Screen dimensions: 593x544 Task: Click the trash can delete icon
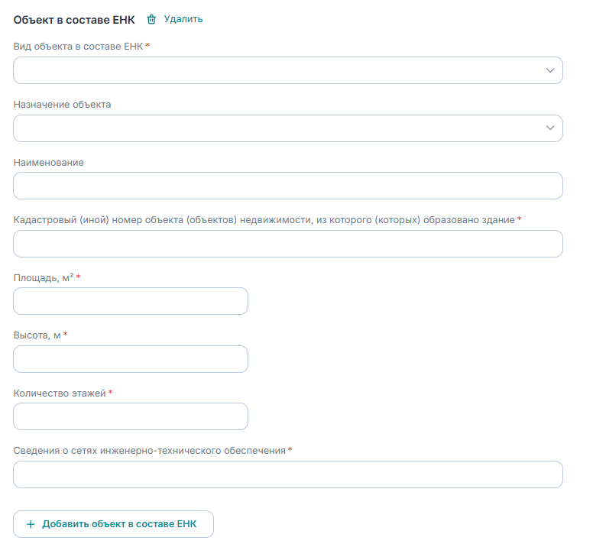[151, 19]
